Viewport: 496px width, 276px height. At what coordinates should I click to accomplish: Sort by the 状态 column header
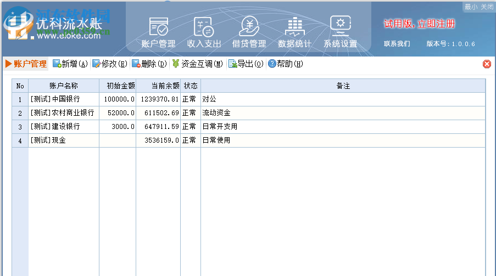click(191, 86)
